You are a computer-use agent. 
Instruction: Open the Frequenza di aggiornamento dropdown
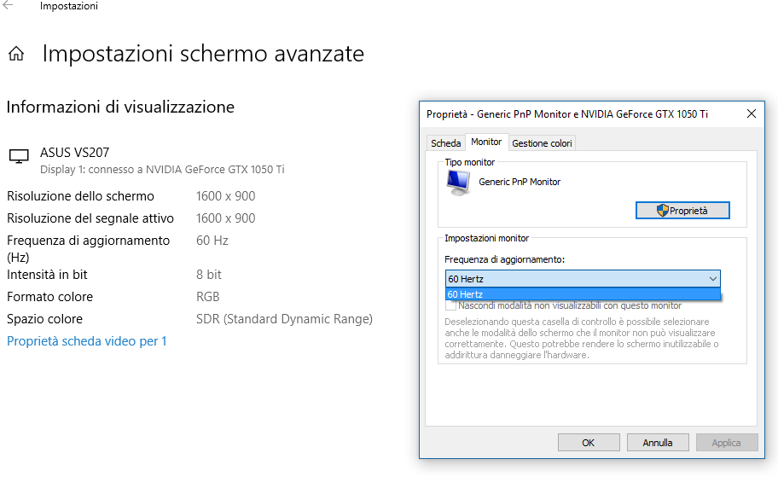tap(583, 278)
